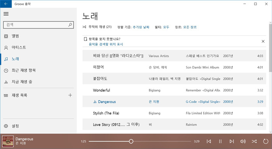The image size is (272, 149).
Task: Click Bigbang artist in Wonderful row
Action: tap(154, 90)
